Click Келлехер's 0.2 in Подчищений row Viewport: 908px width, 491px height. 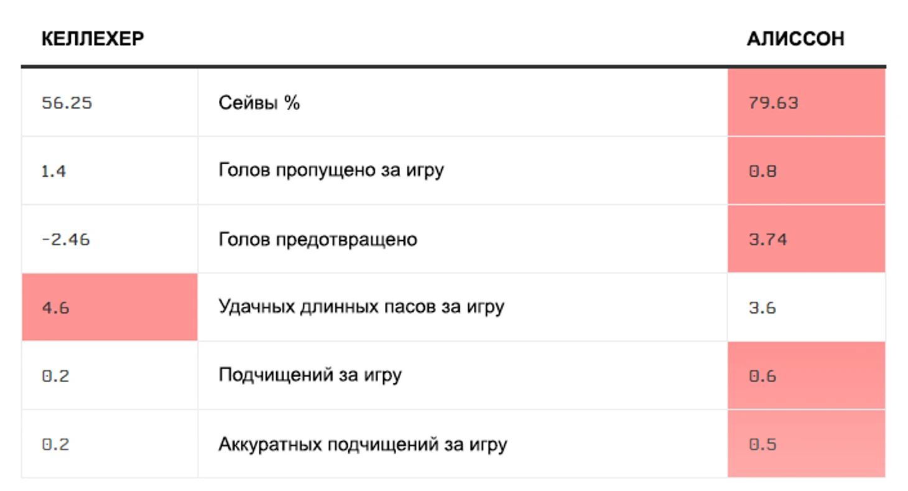(x=55, y=376)
